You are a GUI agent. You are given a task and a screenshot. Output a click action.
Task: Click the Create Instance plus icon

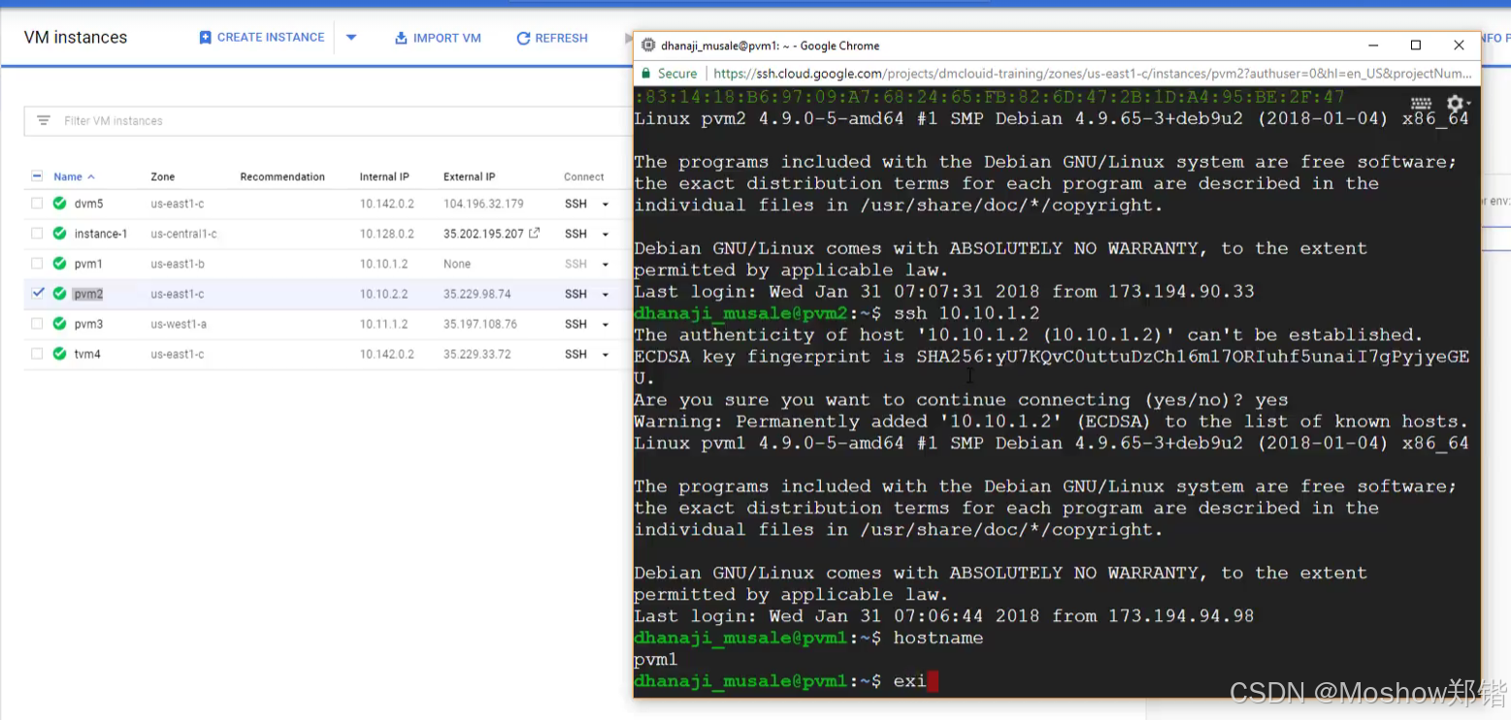(x=206, y=37)
